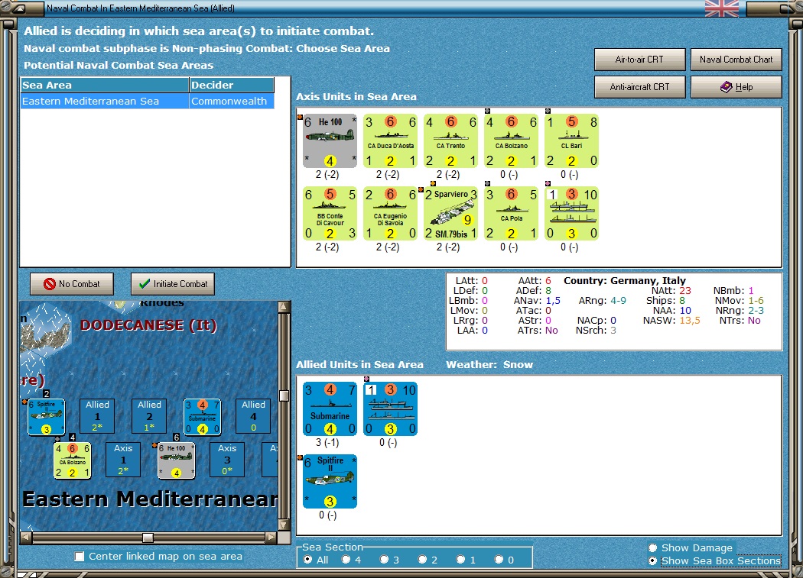This screenshot has height=578, width=803.
Task: Choose the Show Damage option
Action: (x=653, y=547)
